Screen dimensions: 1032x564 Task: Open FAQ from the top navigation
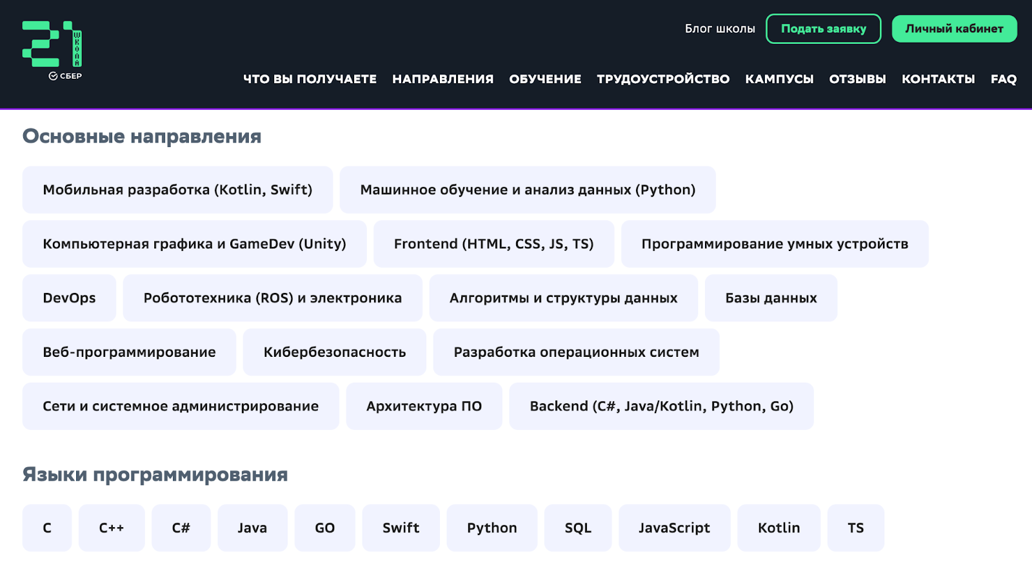[1003, 79]
